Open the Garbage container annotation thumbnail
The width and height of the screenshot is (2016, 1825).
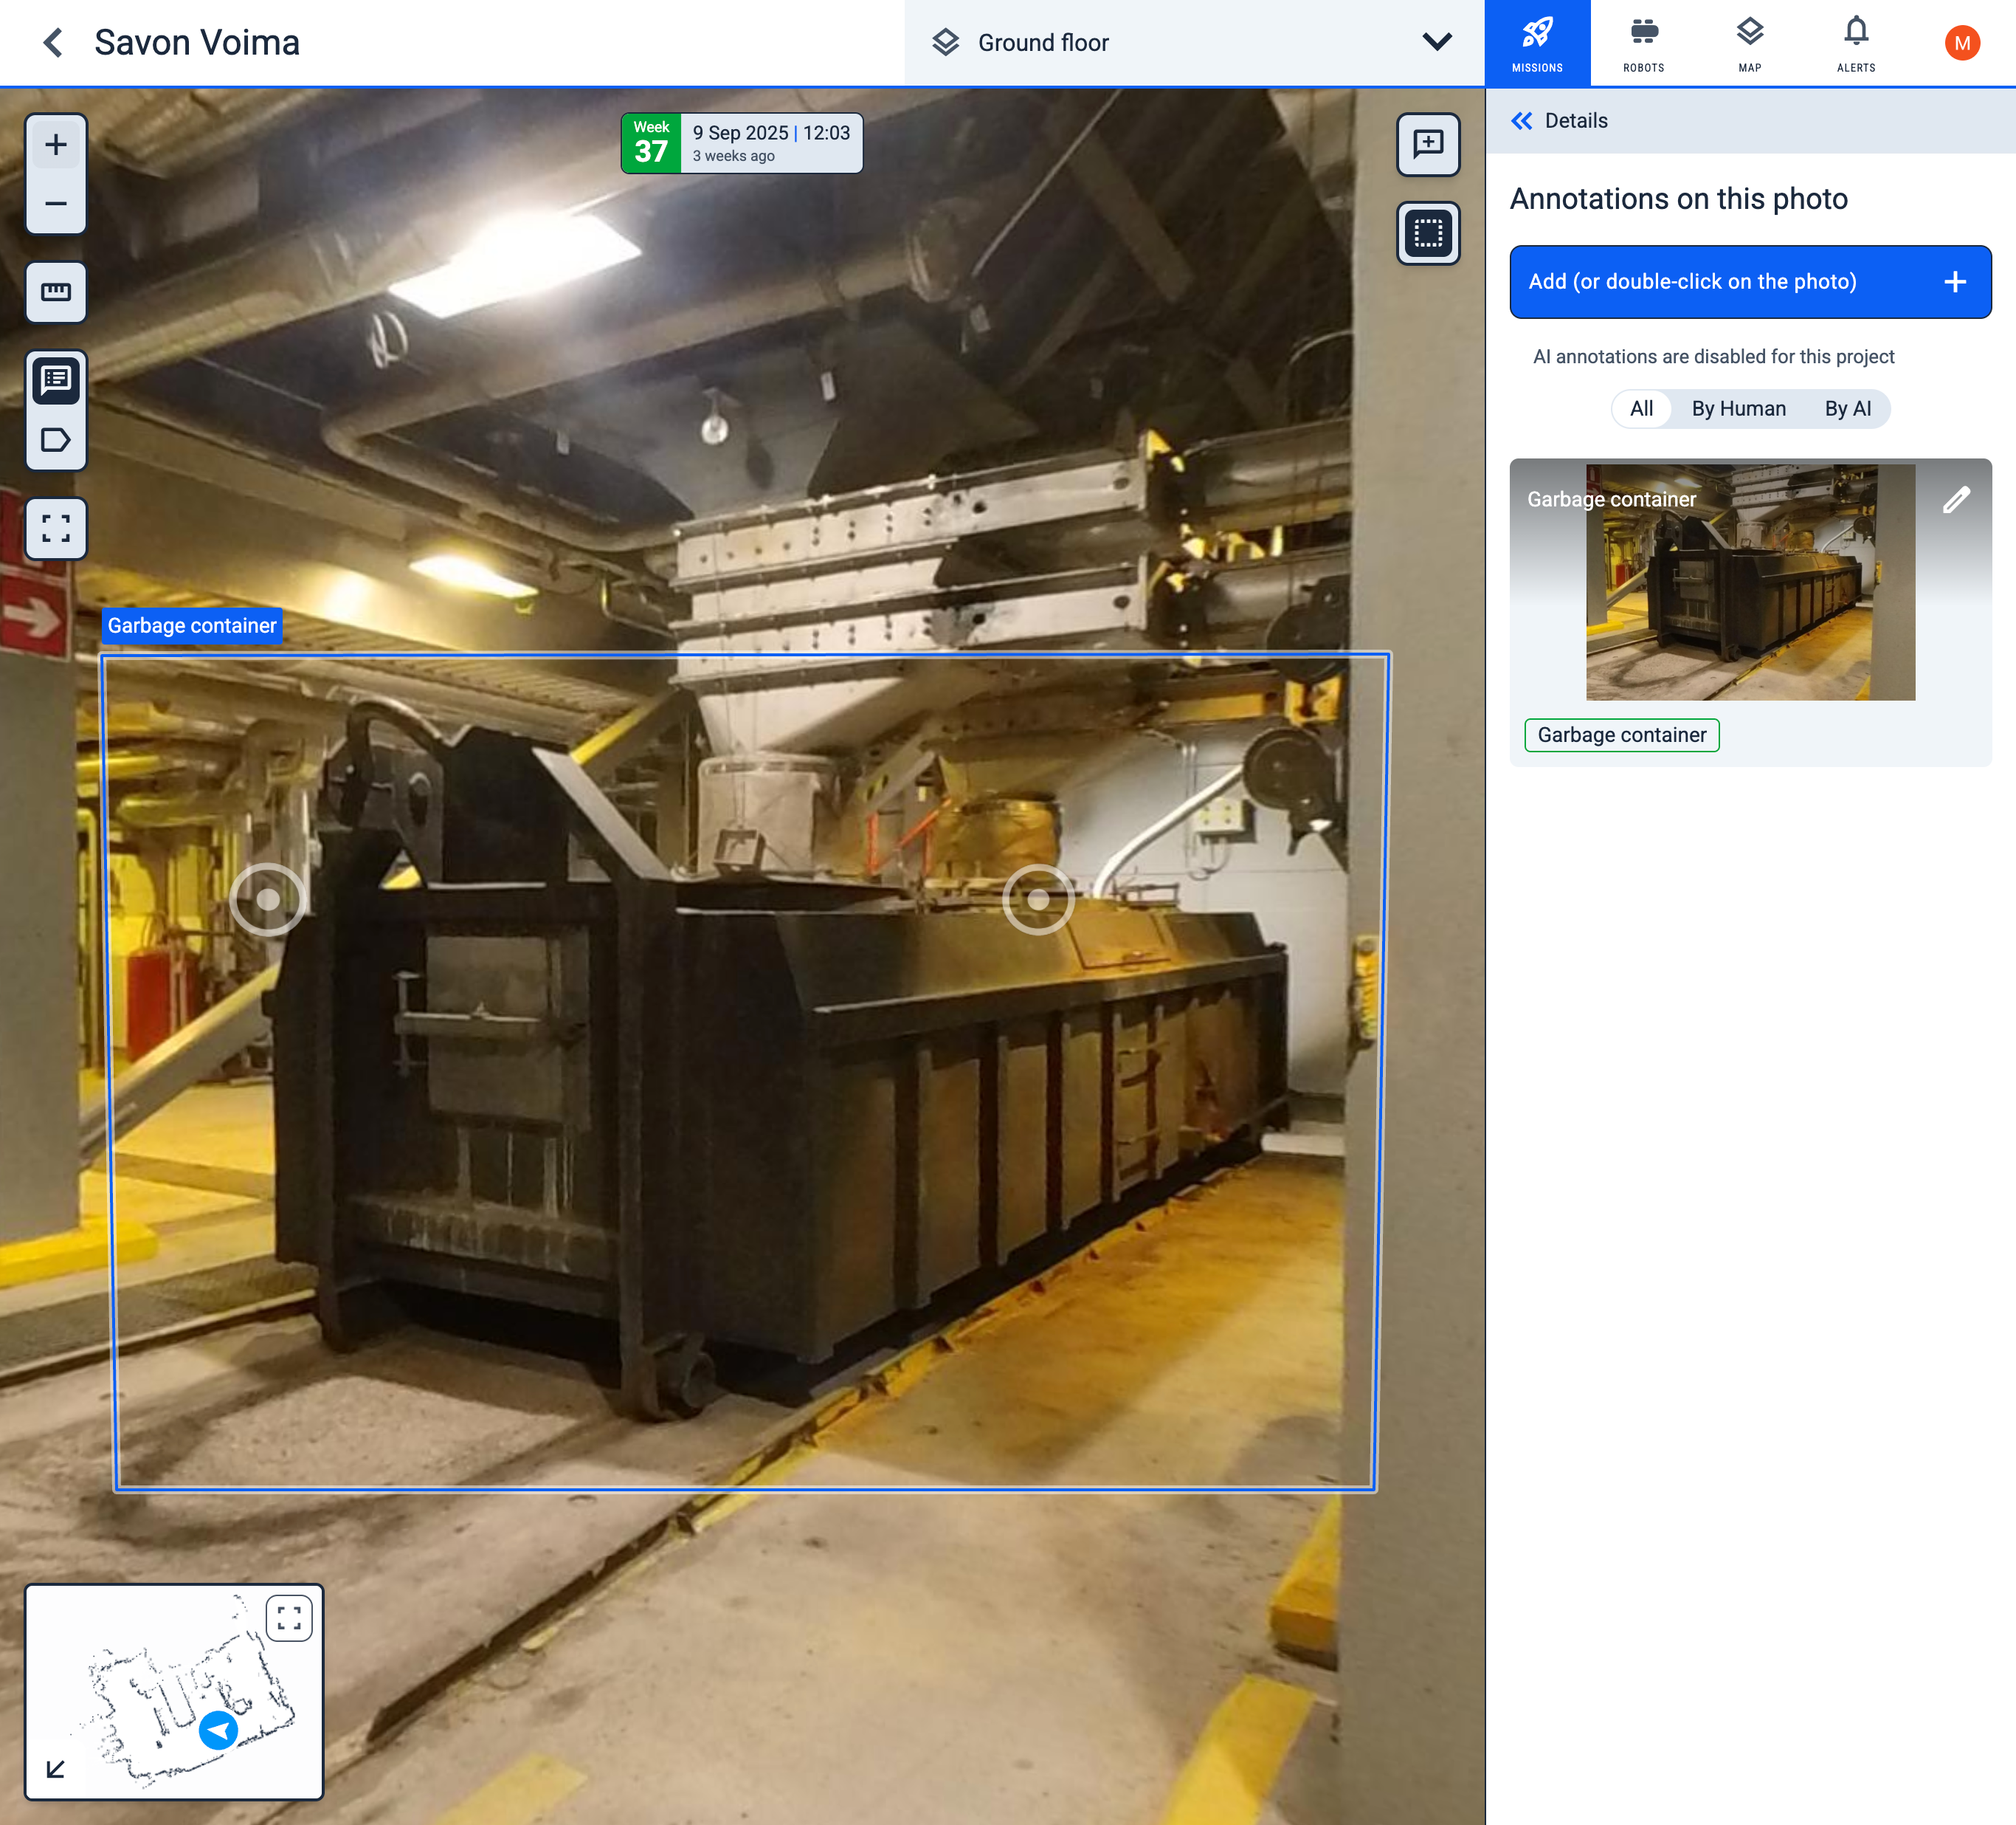(1749, 582)
